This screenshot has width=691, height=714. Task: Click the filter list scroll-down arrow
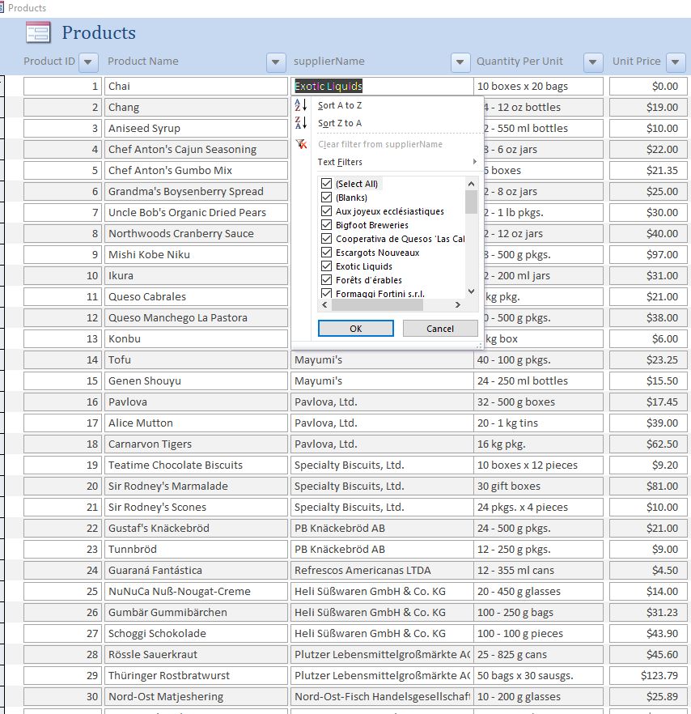tap(471, 291)
